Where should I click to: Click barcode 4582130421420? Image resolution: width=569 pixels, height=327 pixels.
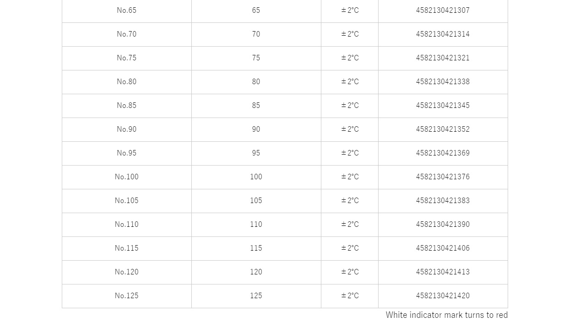(x=443, y=296)
